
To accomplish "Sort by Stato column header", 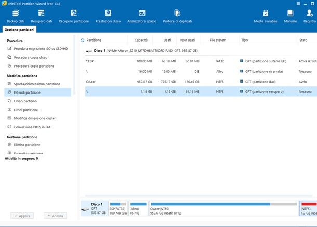I will pyautogui.click(x=303, y=40).
